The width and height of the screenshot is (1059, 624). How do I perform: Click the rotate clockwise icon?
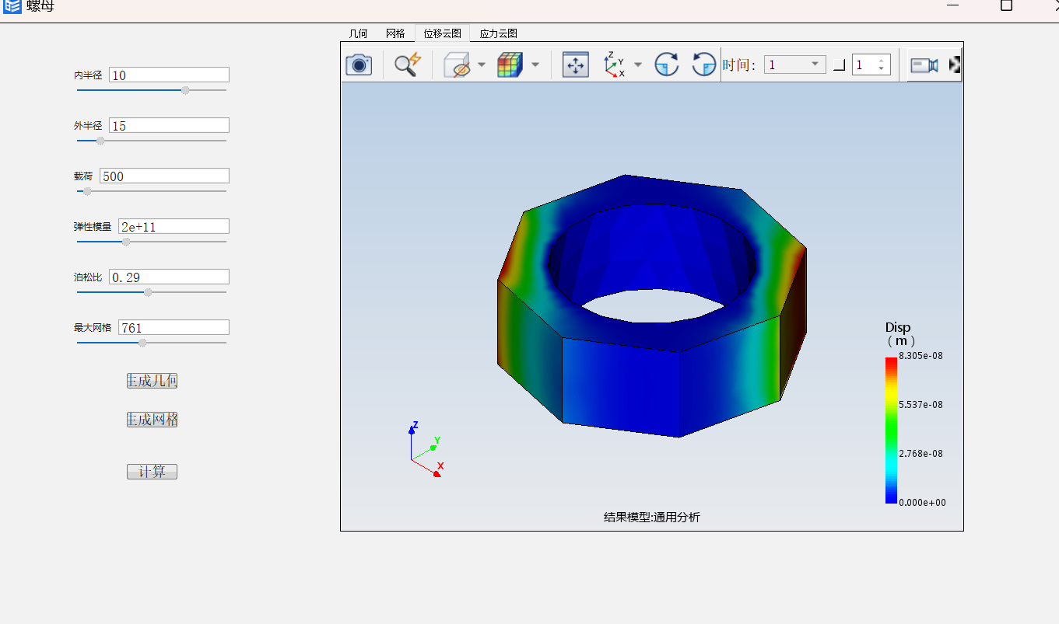[666, 64]
